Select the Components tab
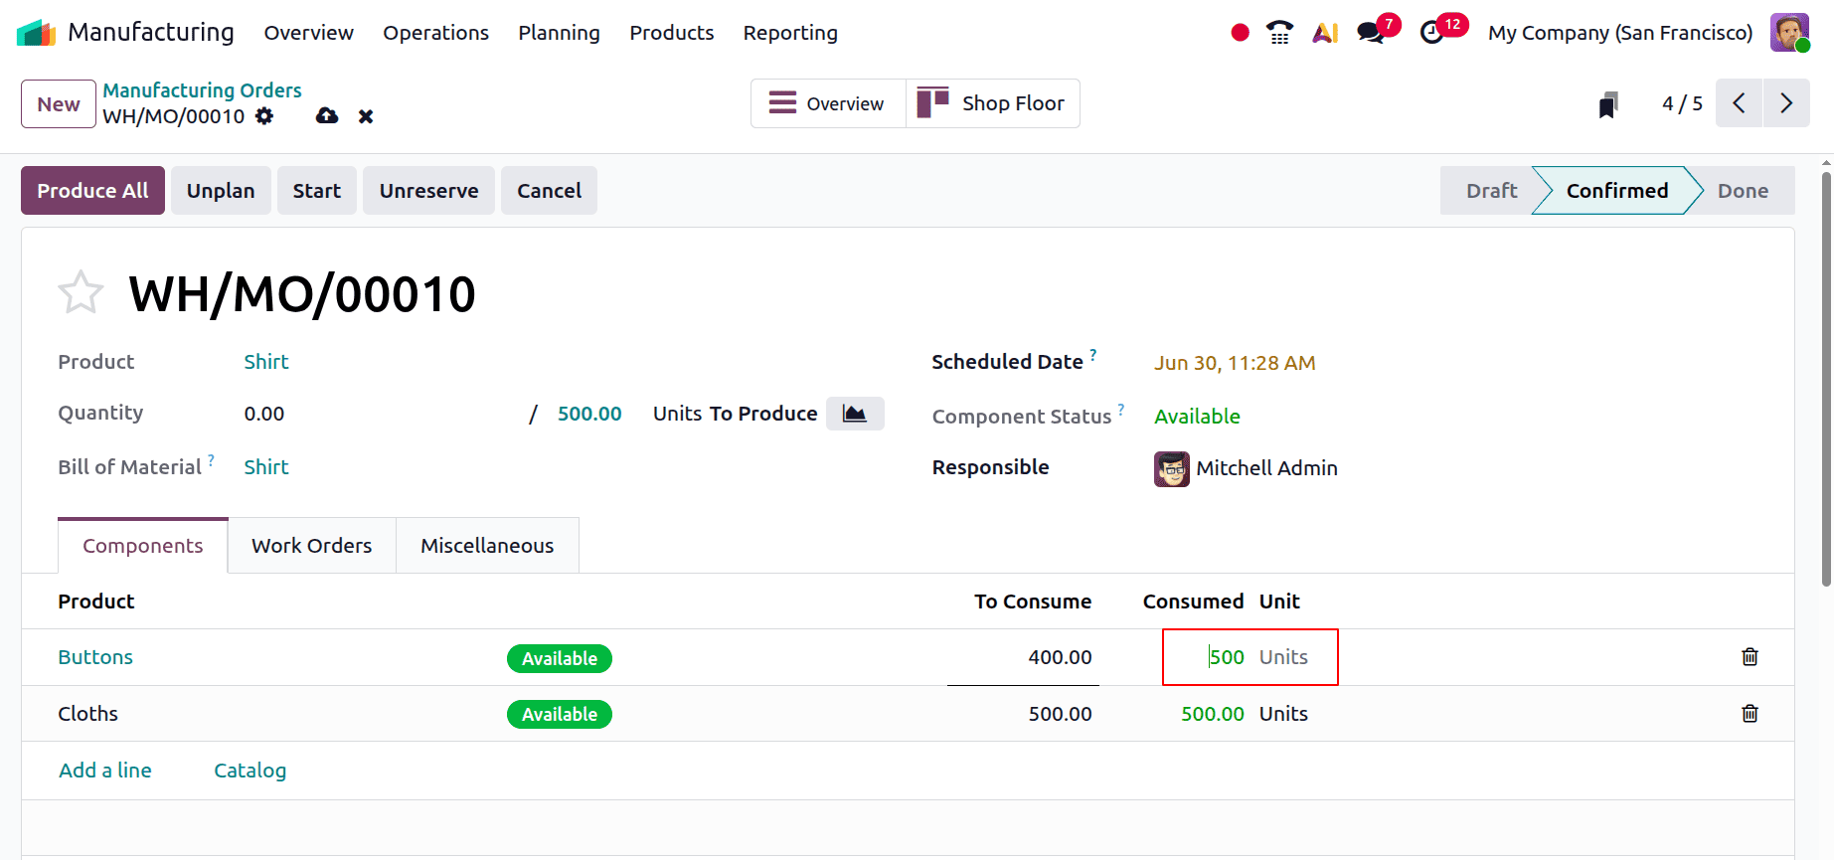The image size is (1834, 860). point(143,546)
